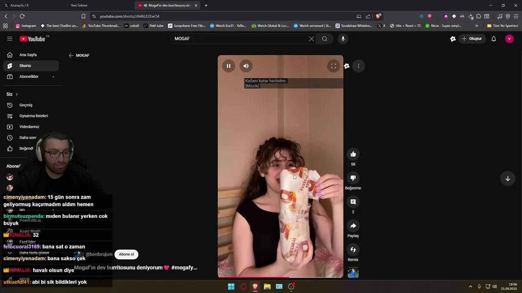Viewport: 522px width, 293px height.
Task: Open Brave from the taskbar
Action: (x=255, y=286)
